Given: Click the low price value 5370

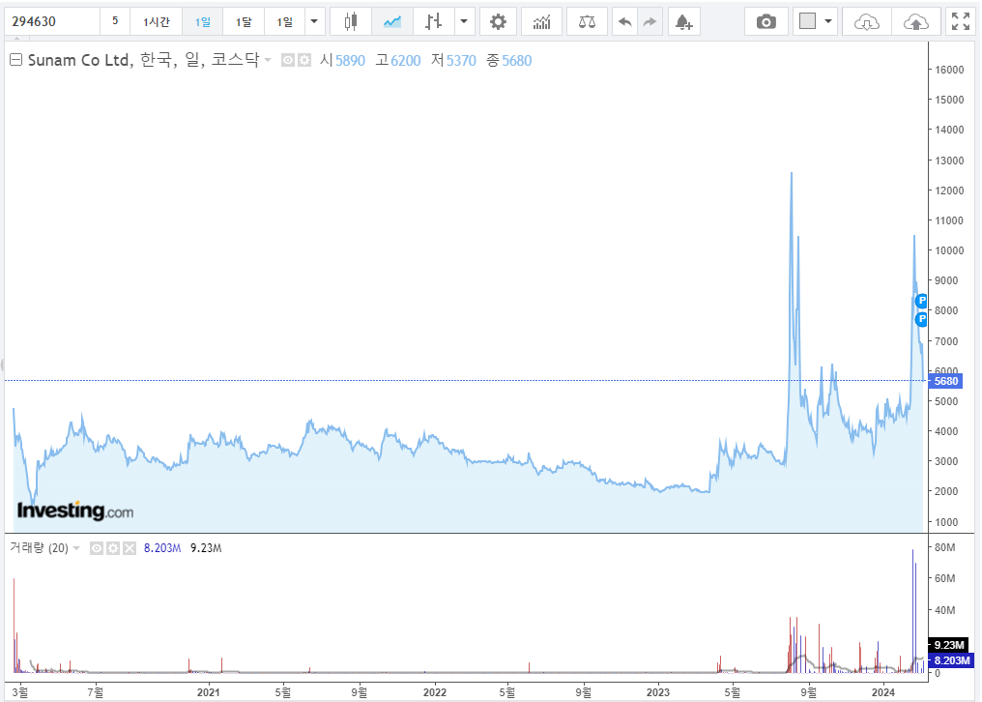Looking at the screenshot, I should click(x=461, y=61).
